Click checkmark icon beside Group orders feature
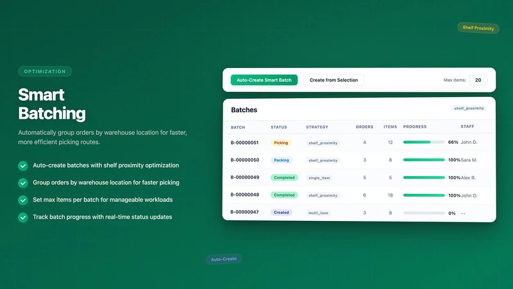Image resolution: width=513 pixels, height=289 pixels. [x=23, y=183]
